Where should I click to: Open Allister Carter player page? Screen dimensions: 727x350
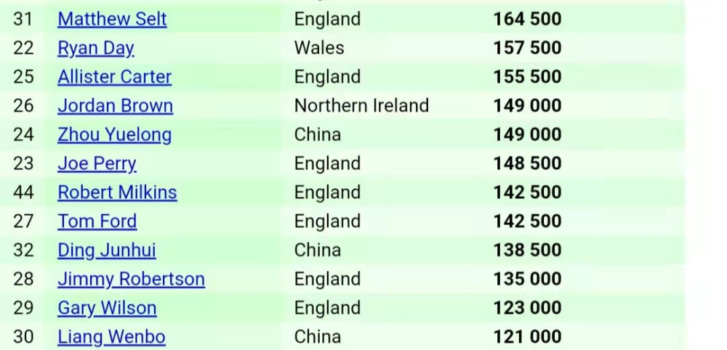click(x=115, y=77)
